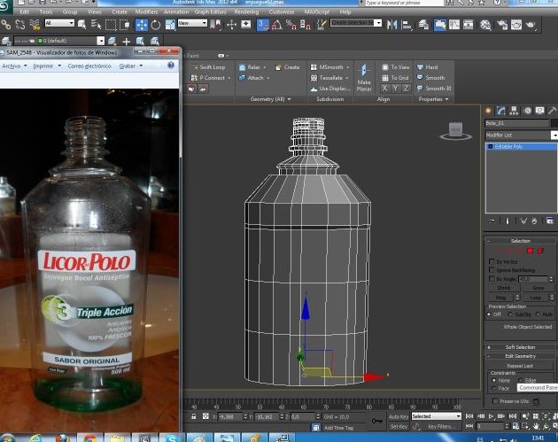Select the Element sub-object level icon
Image resolution: width=558 pixels, height=442 pixels.
point(540,251)
